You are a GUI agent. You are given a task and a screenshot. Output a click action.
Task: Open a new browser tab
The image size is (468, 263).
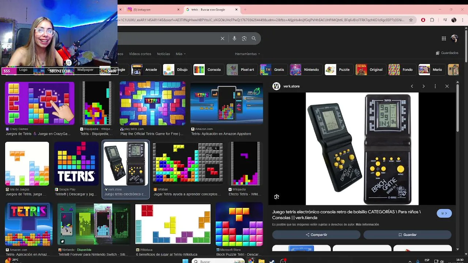pos(245,9)
